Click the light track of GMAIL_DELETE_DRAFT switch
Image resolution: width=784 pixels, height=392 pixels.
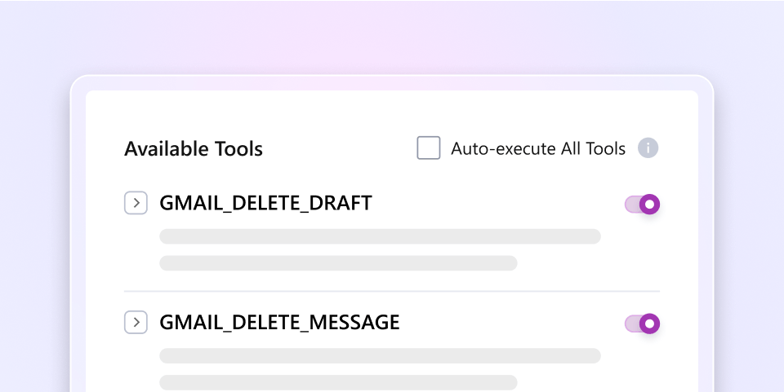click(631, 204)
